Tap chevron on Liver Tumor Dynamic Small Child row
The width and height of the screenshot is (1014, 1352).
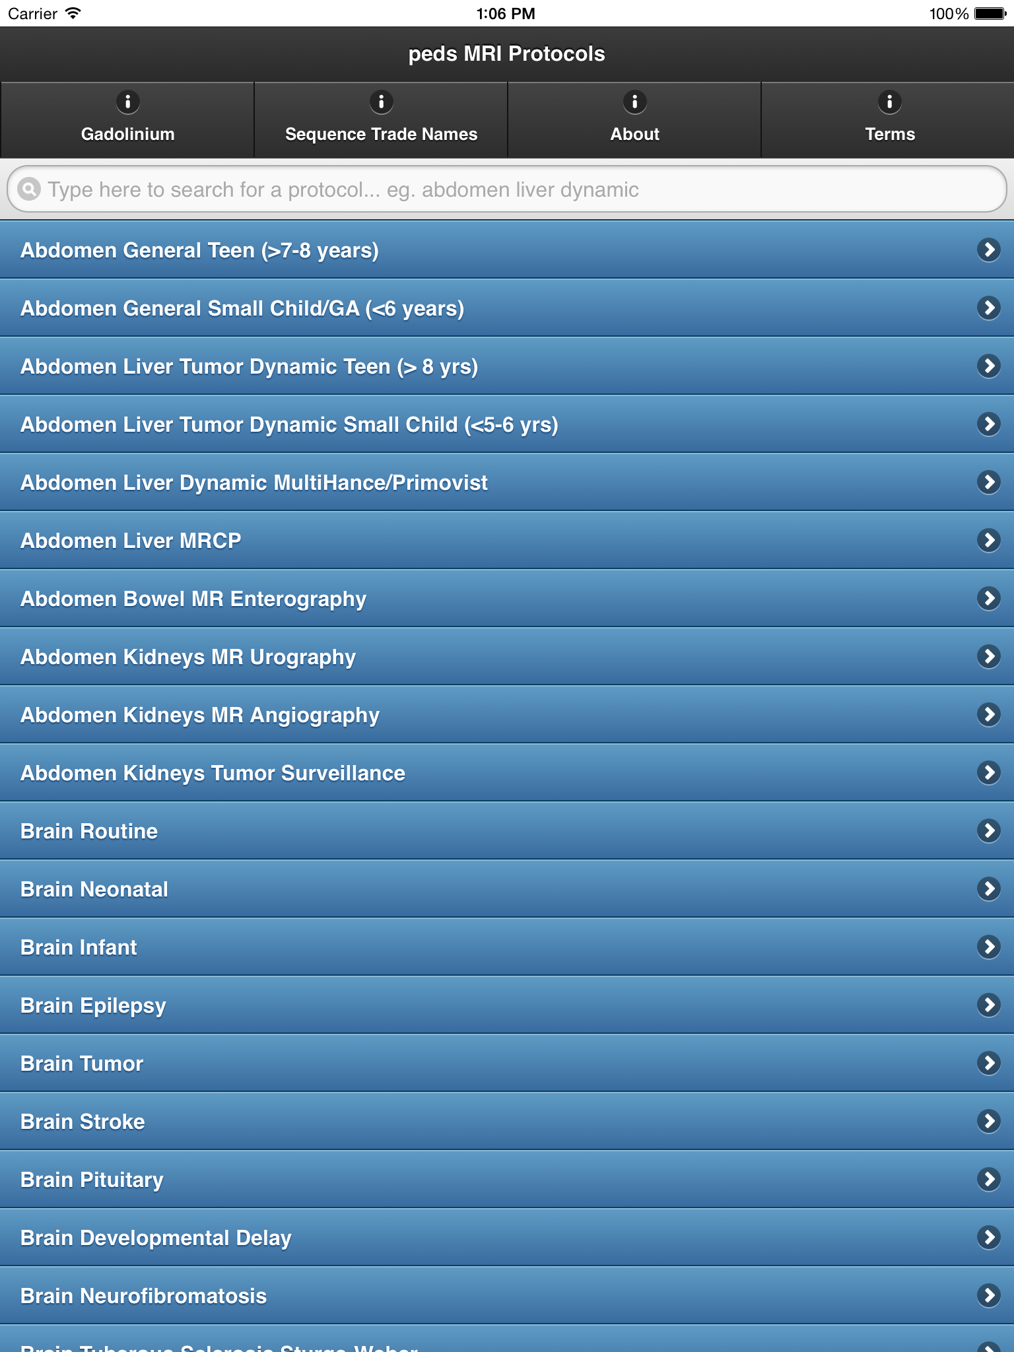989,424
